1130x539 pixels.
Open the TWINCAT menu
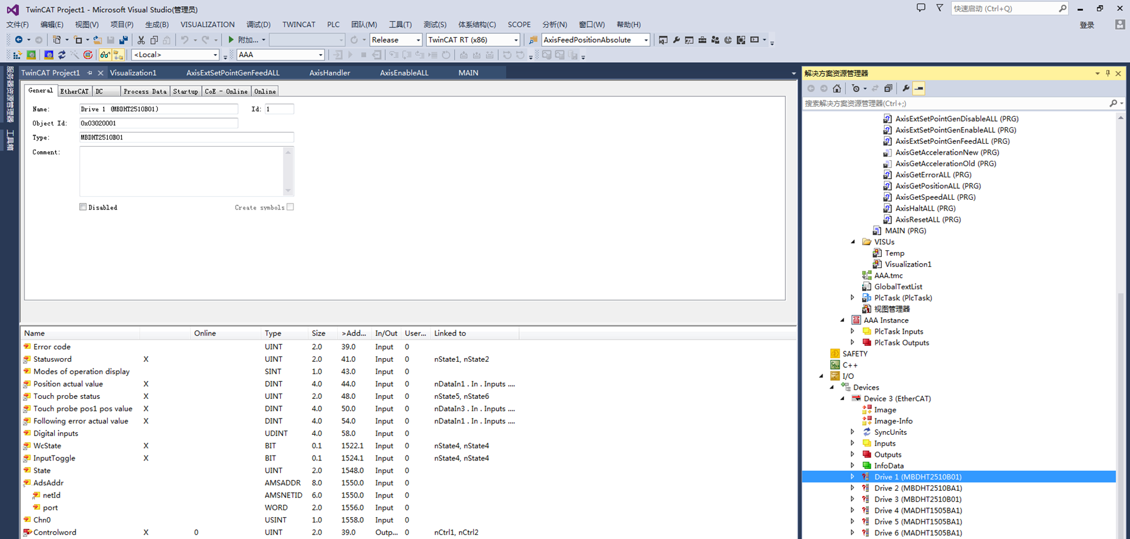[298, 24]
